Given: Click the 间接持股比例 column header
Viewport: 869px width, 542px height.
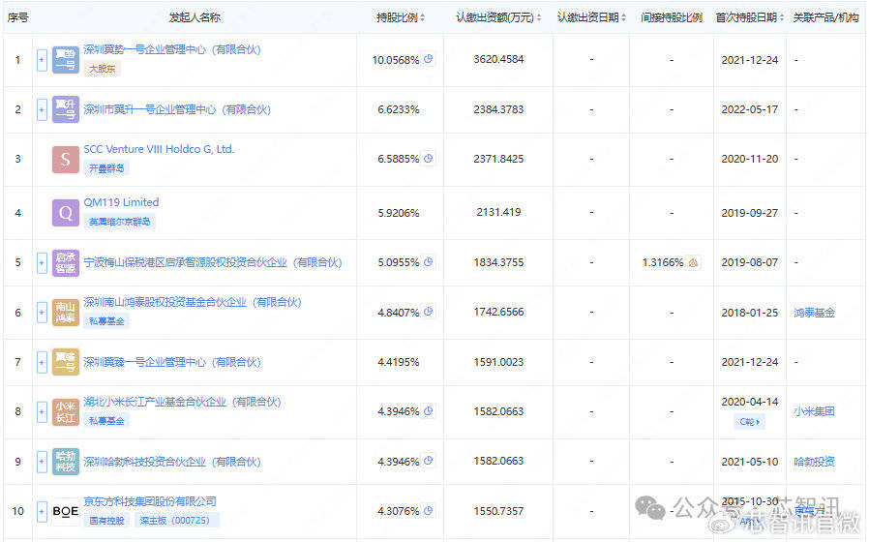Looking at the screenshot, I should (x=672, y=17).
